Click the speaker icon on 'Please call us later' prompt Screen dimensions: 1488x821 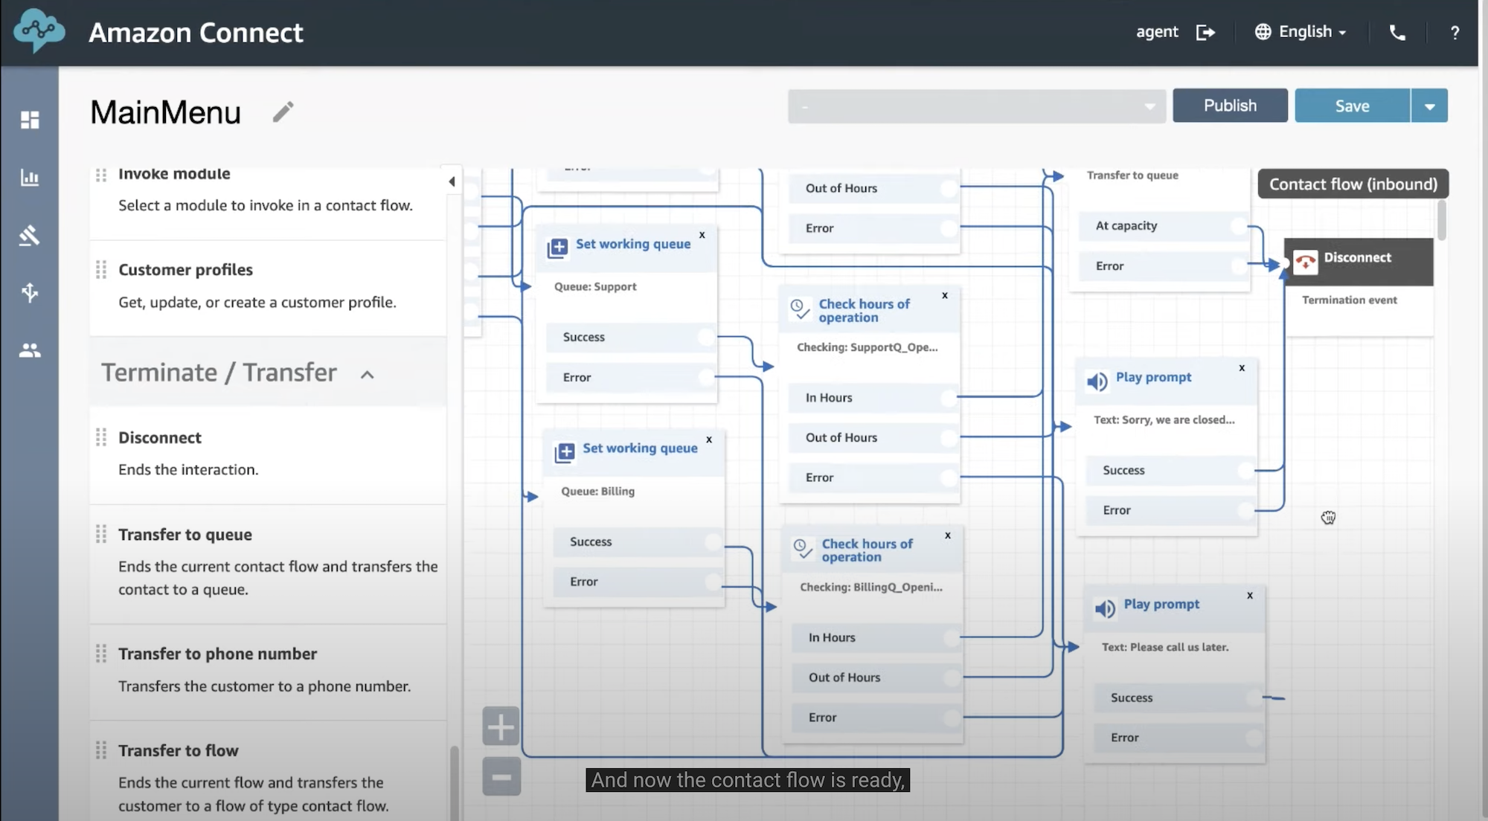pos(1105,608)
